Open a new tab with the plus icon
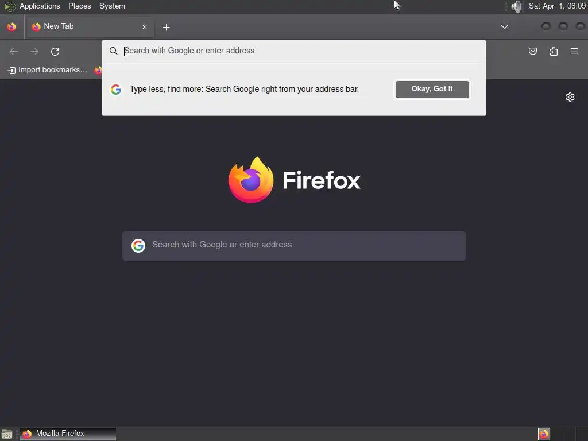 166,28
